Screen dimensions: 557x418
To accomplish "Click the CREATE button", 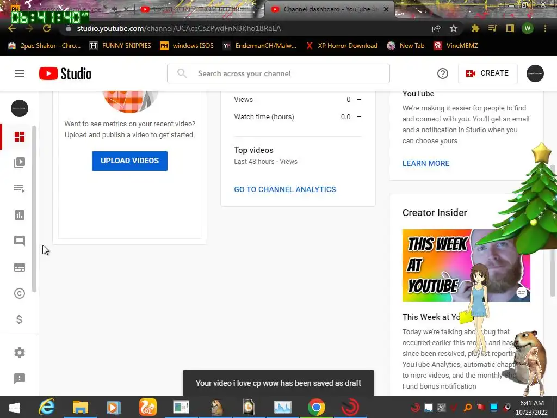I will tap(488, 73).
